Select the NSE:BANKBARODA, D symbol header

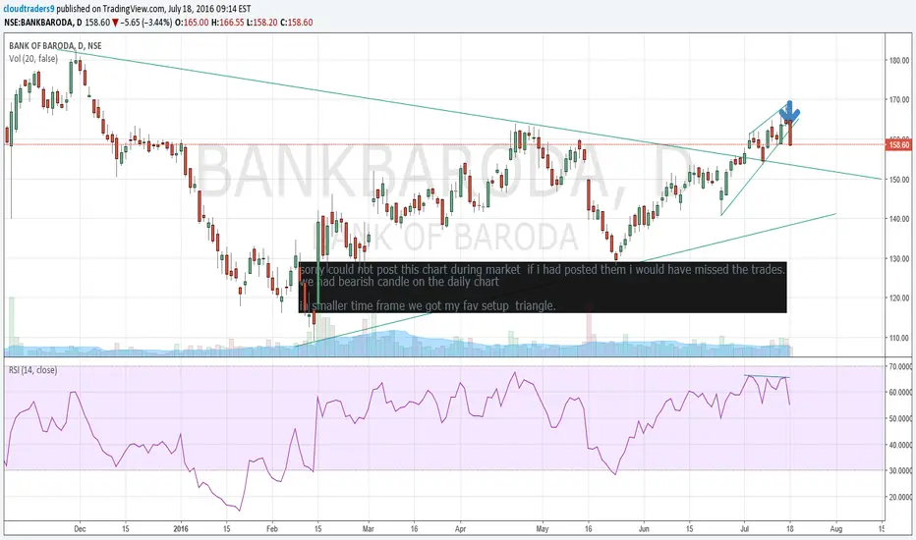pos(42,23)
